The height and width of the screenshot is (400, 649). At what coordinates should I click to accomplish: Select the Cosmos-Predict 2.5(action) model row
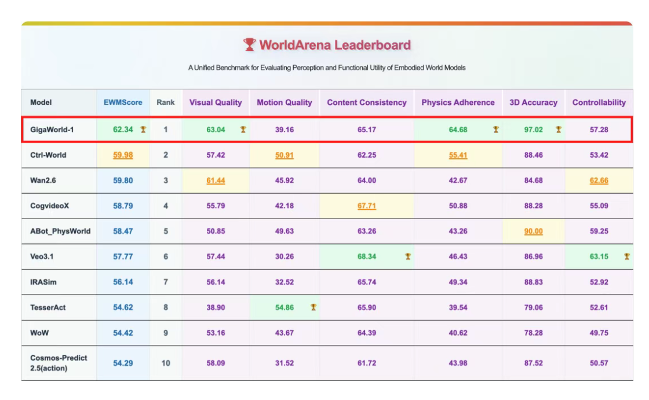[59, 363]
